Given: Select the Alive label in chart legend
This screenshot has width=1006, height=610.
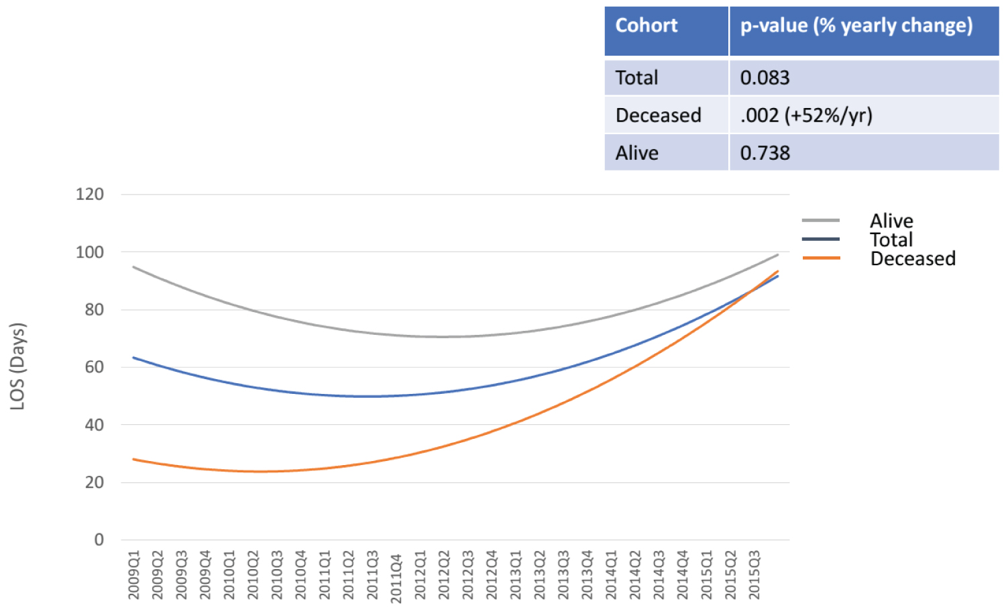Looking at the screenshot, I should (x=891, y=221).
